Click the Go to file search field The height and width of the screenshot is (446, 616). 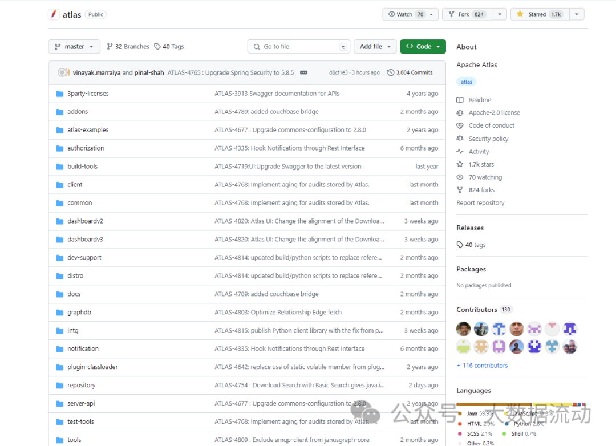(299, 46)
